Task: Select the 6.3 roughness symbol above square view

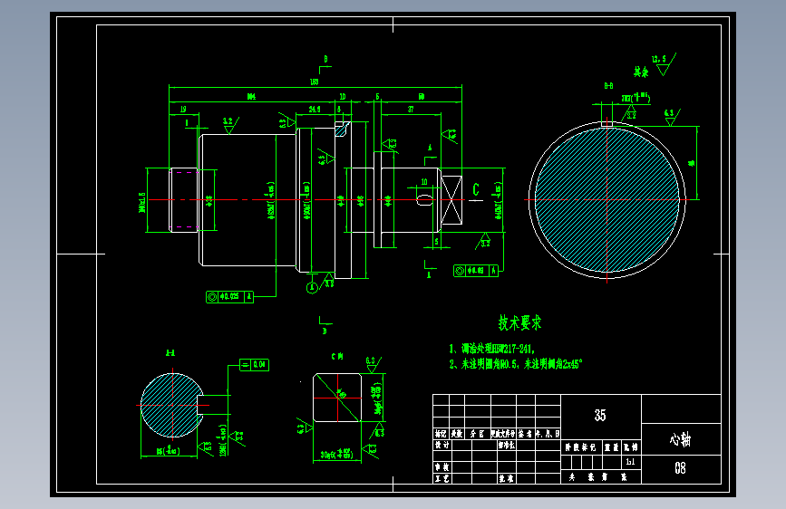Action: pos(373,364)
